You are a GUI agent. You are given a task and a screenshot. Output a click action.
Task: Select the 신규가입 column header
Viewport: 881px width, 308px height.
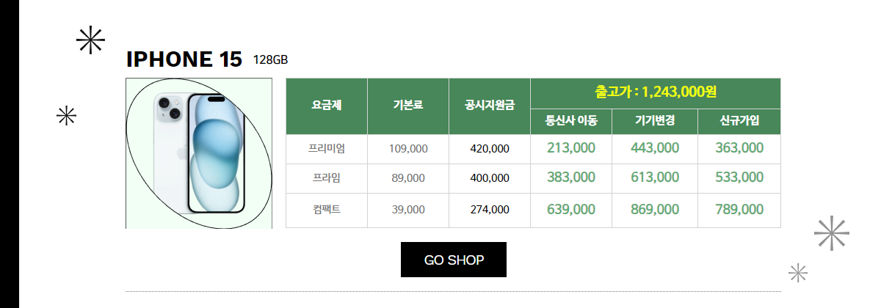point(739,122)
